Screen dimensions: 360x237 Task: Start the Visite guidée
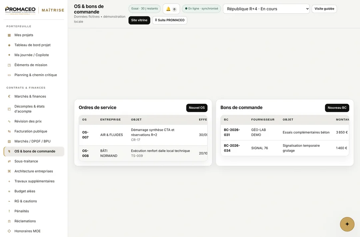(x=324, y=9)
